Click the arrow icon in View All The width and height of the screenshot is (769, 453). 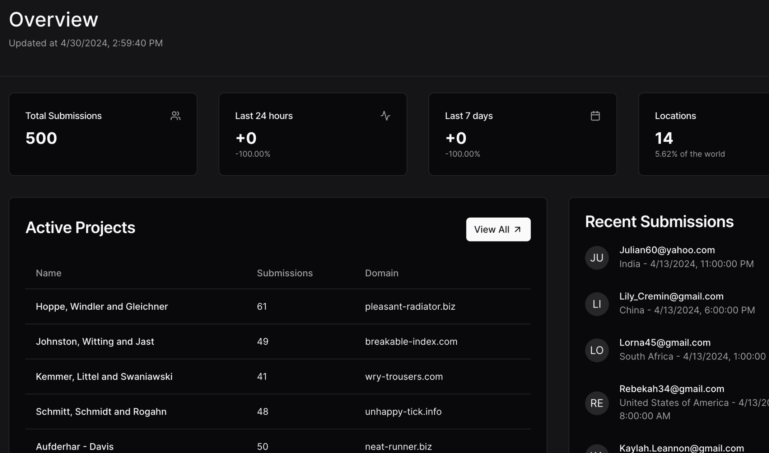518,229
